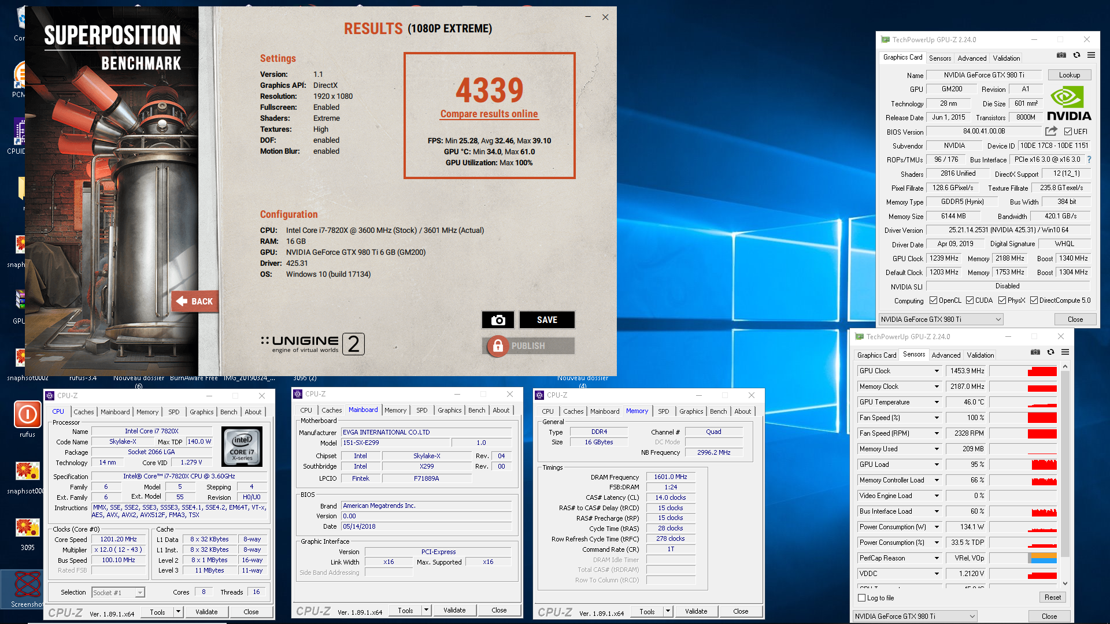This screenshot has width=1110, height=624.
Task: Open the hamburger menu in top GPU-Z window
Action: pos(1091,55)
